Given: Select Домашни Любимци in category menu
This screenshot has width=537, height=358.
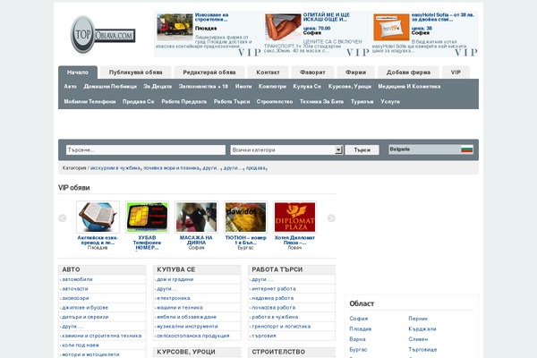Looking at the screenshot, I should (110, 86).
